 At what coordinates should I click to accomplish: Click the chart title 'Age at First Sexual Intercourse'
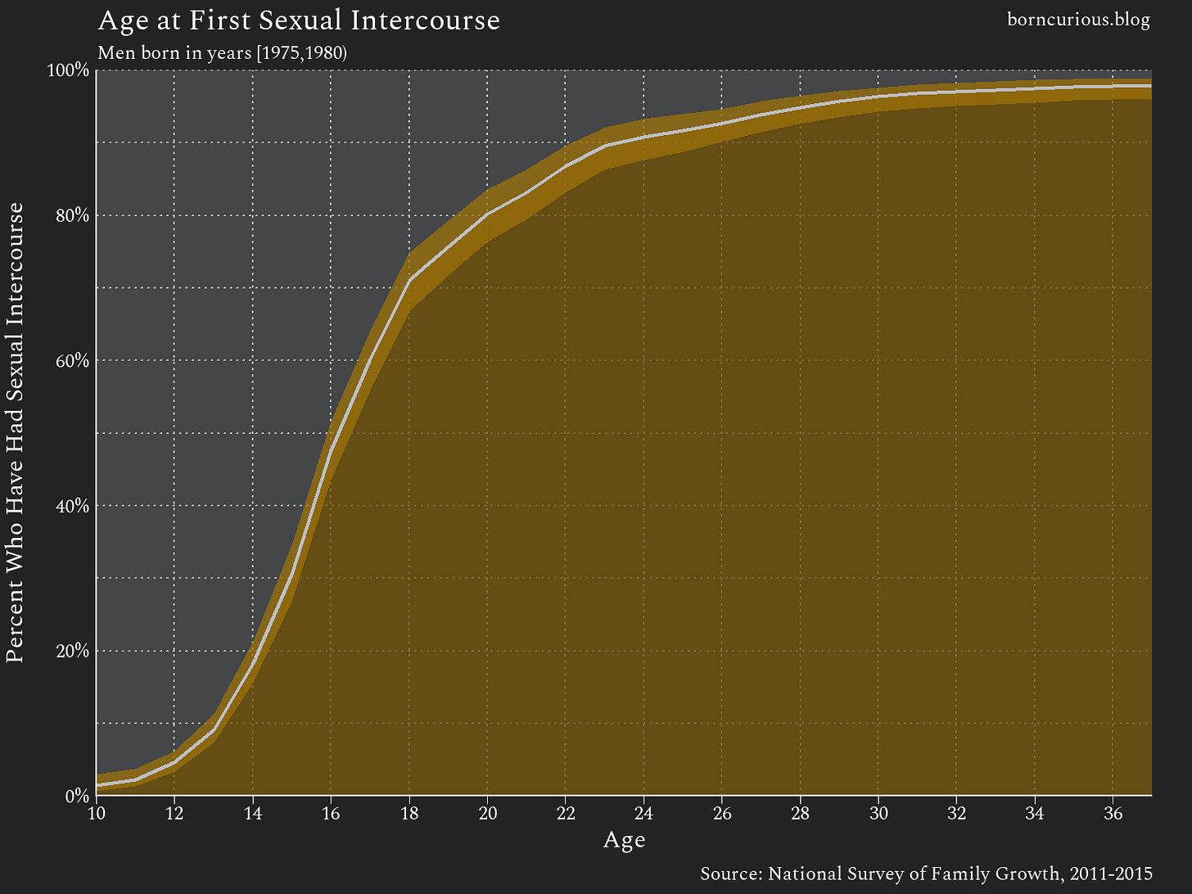click(x=298, y=20)
